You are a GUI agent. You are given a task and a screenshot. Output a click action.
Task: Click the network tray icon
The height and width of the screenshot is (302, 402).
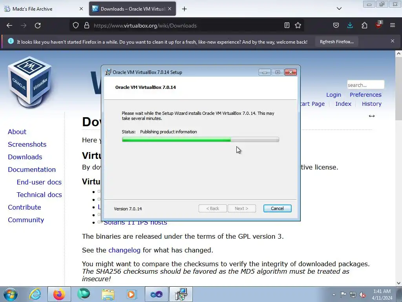coord(353,295)
